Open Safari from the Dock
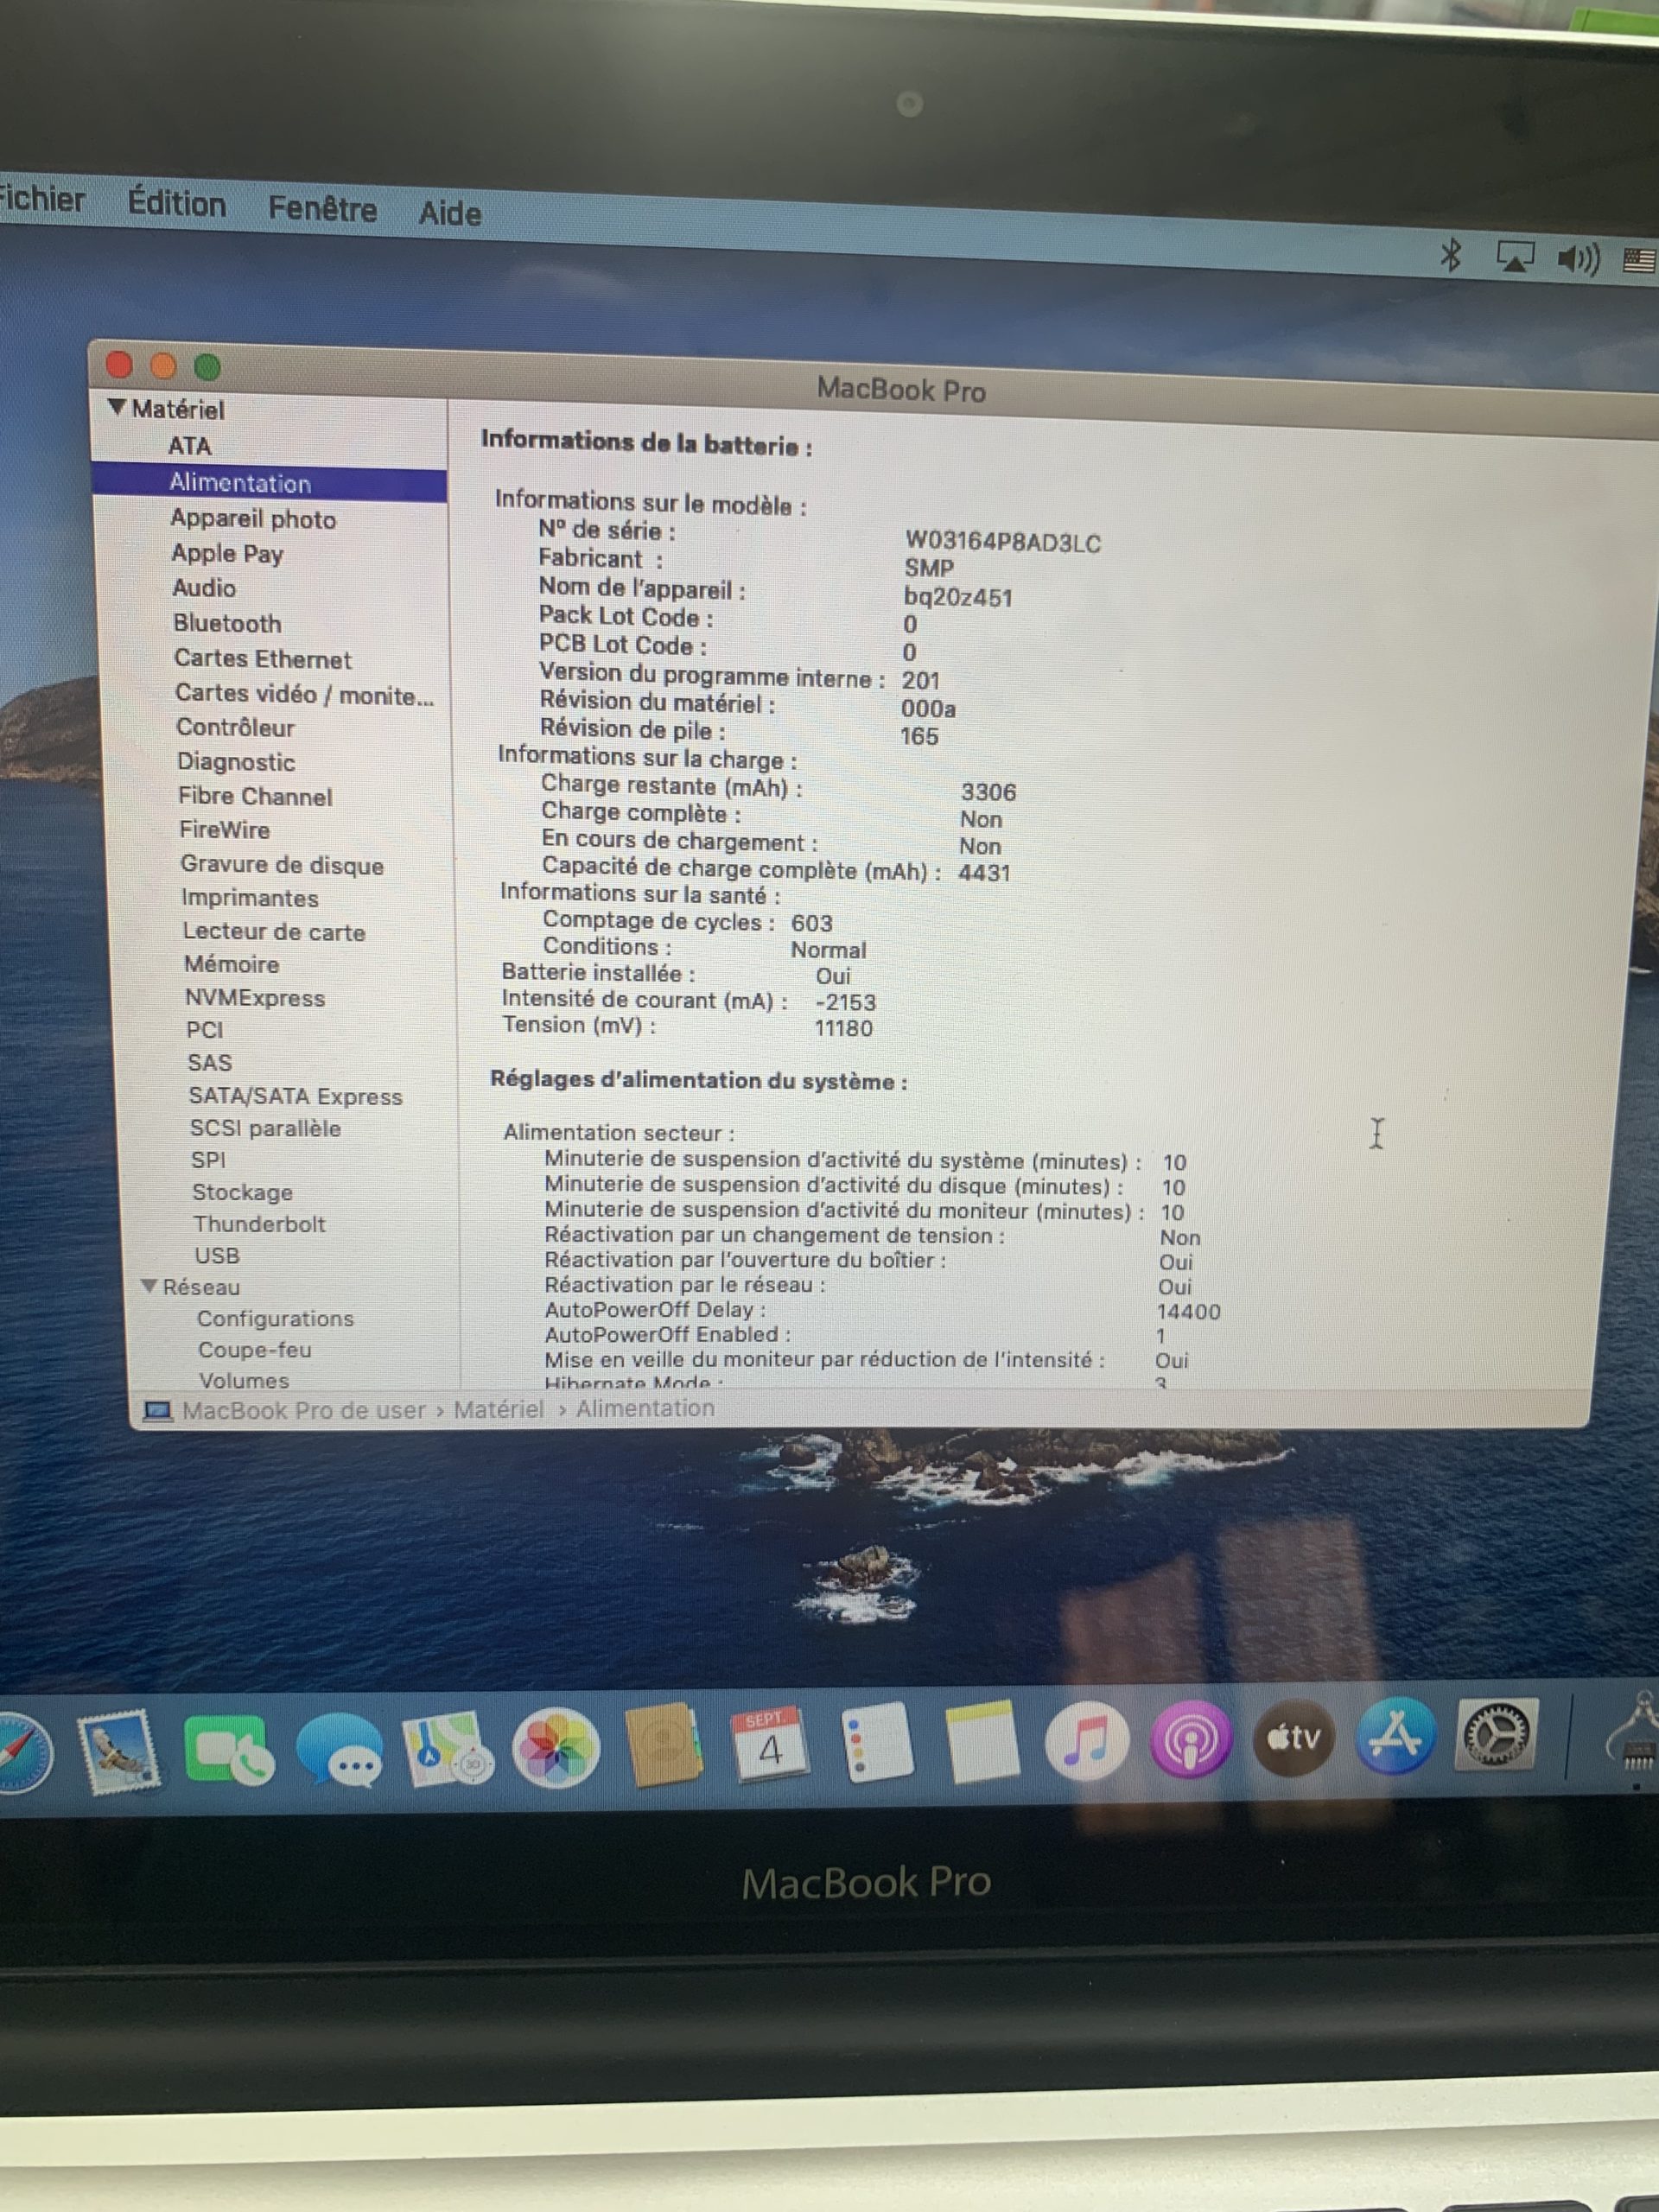Viewport: 1659px width, 2212px height. pos(22,1753)
